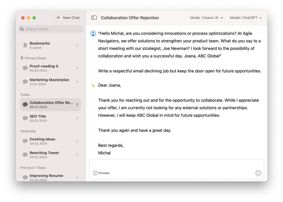Select the Collaboration Offer Re... chat
The height and width of the screenshot is (202, 283).
51,105
